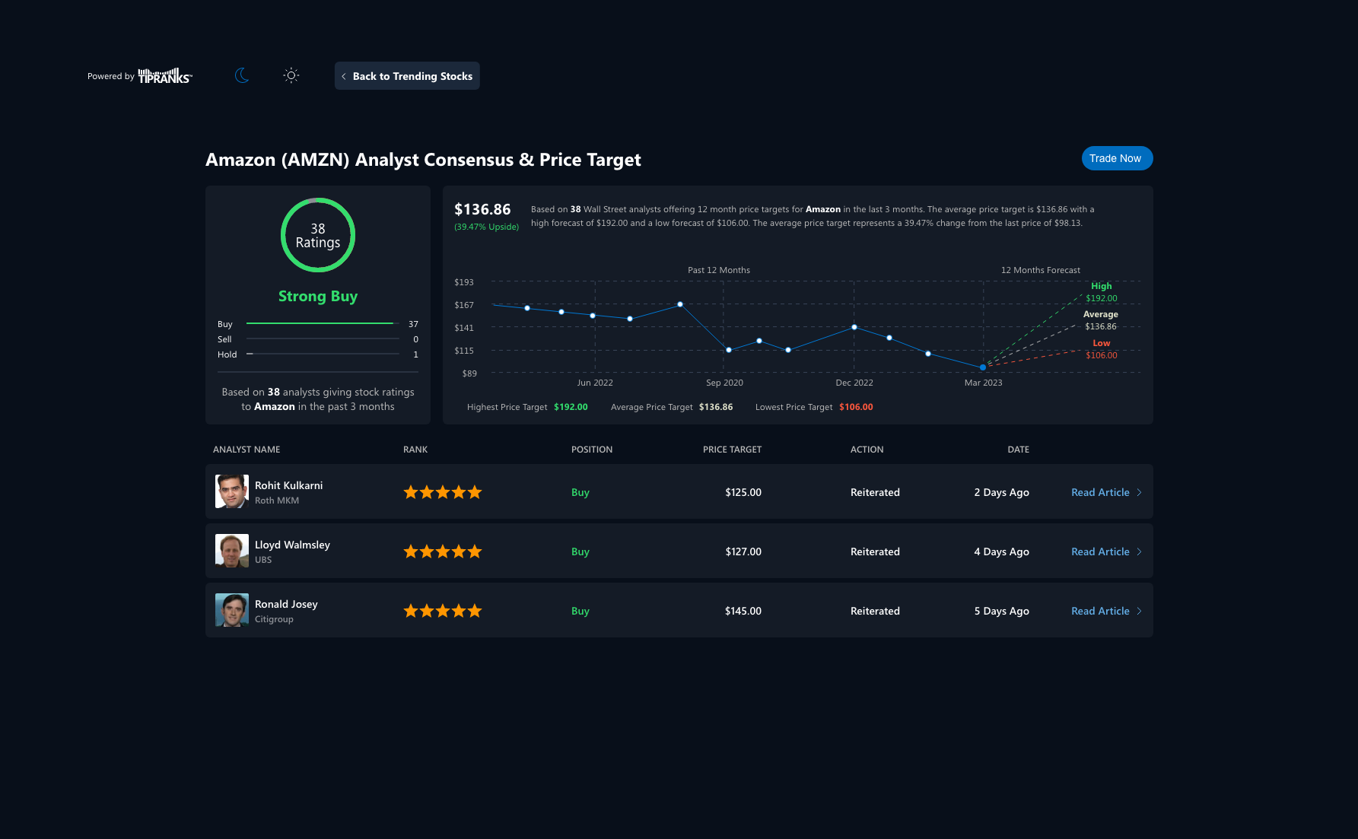Sort by ACTION column header

[x=867, y=450]
